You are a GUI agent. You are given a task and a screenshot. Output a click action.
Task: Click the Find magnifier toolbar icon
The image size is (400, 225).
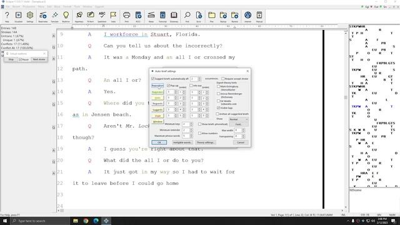tap(187, 17)
